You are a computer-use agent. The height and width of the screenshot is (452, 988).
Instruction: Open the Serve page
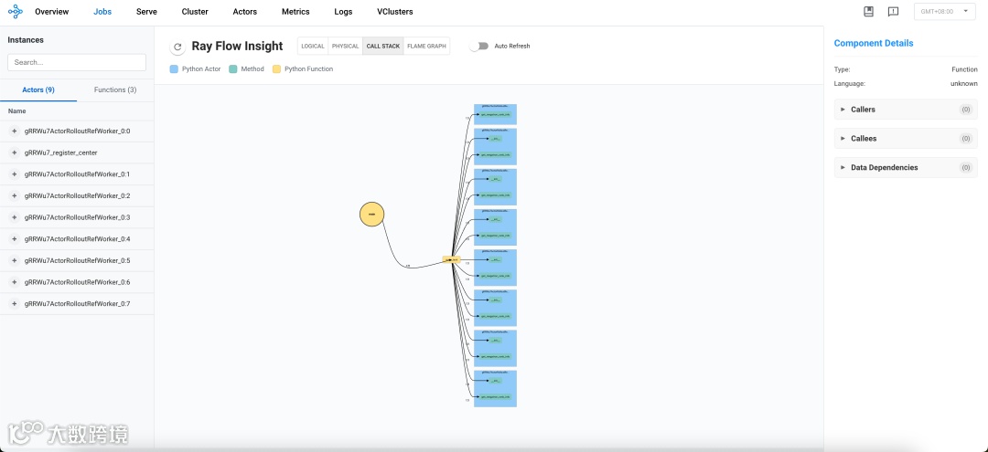click(x=146, y=12)
